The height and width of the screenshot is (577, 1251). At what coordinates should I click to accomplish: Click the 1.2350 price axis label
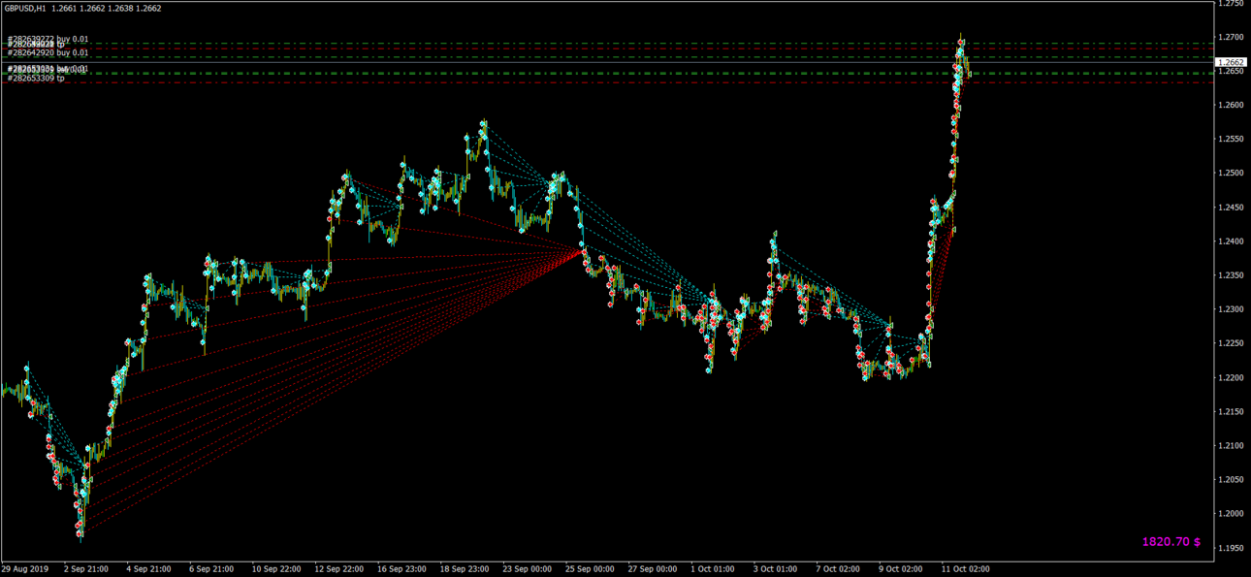click(1232, 275)
